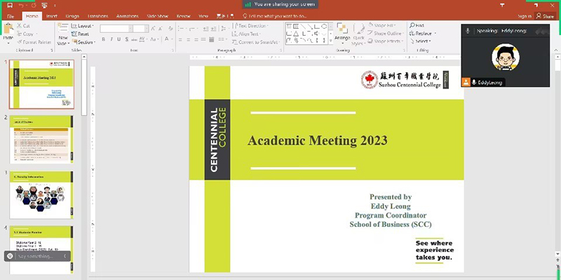Viewport: 561px width, 280px height.
Task: Switch to the Design tab
Action: coord(72,16)
